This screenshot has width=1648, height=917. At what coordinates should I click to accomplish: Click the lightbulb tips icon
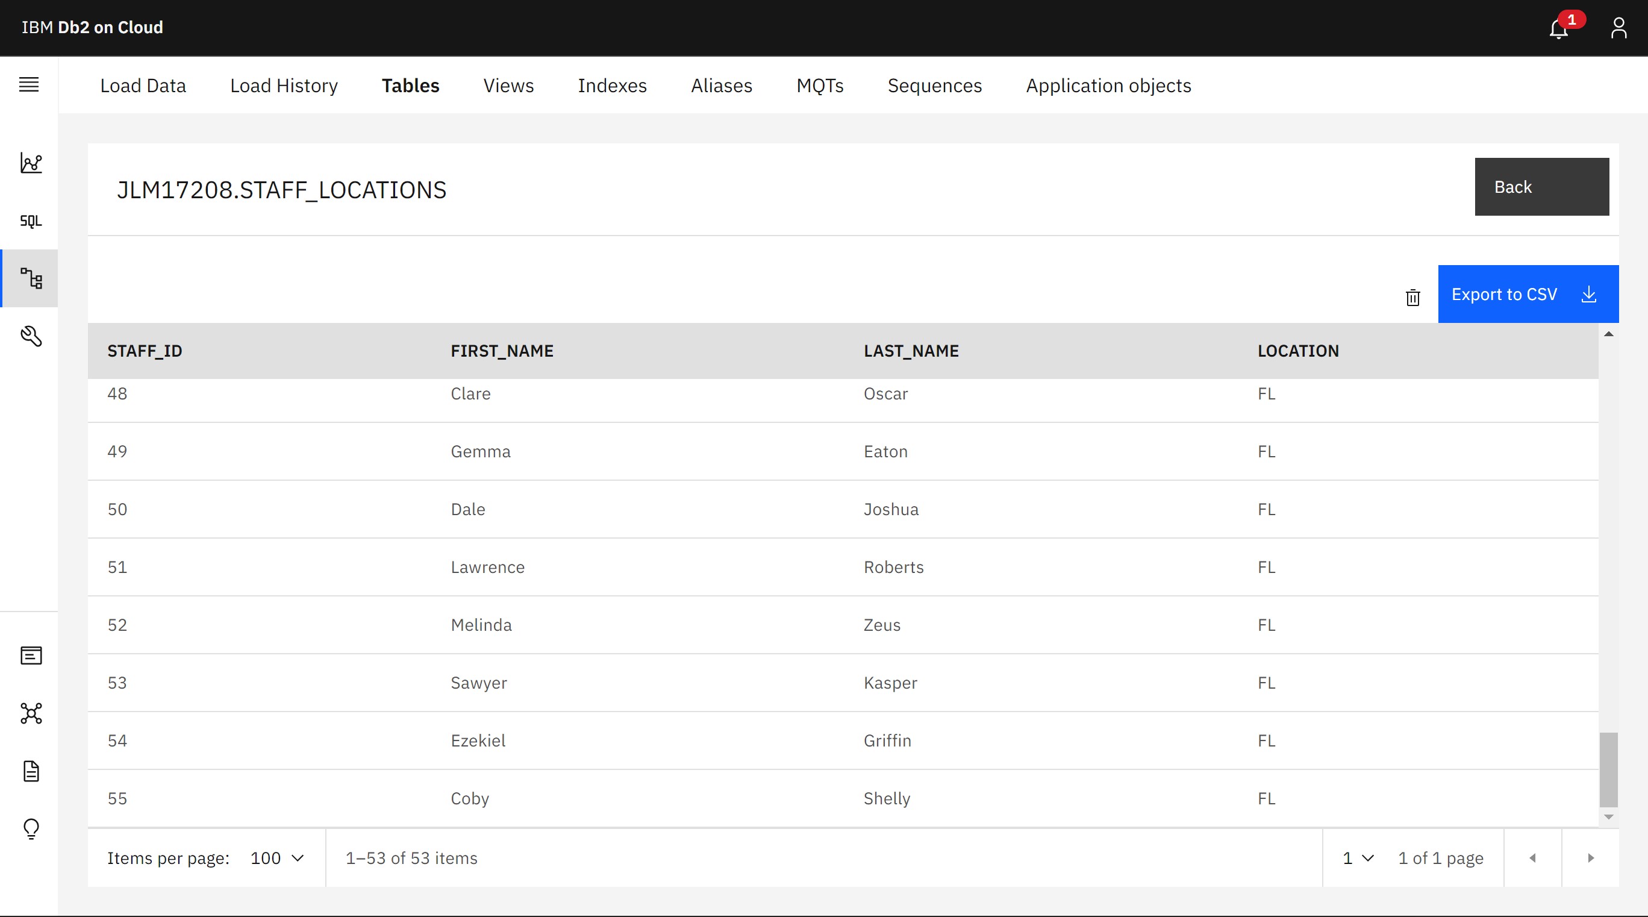click(x=31, y=829)
